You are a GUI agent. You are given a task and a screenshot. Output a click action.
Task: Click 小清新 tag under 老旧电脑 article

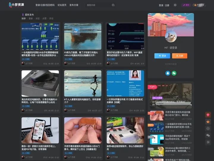coord(26,106)
